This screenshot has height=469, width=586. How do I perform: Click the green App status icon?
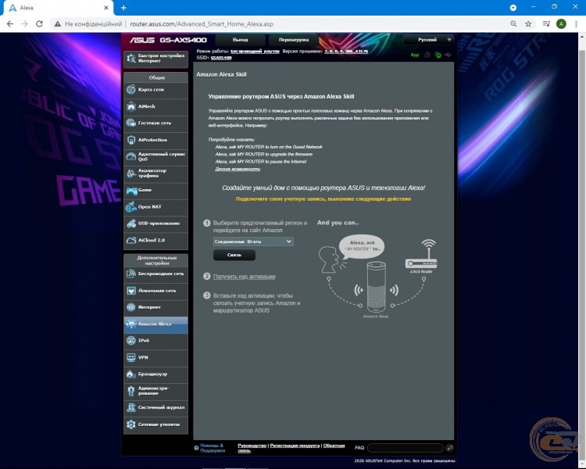[x=415, y=55]
